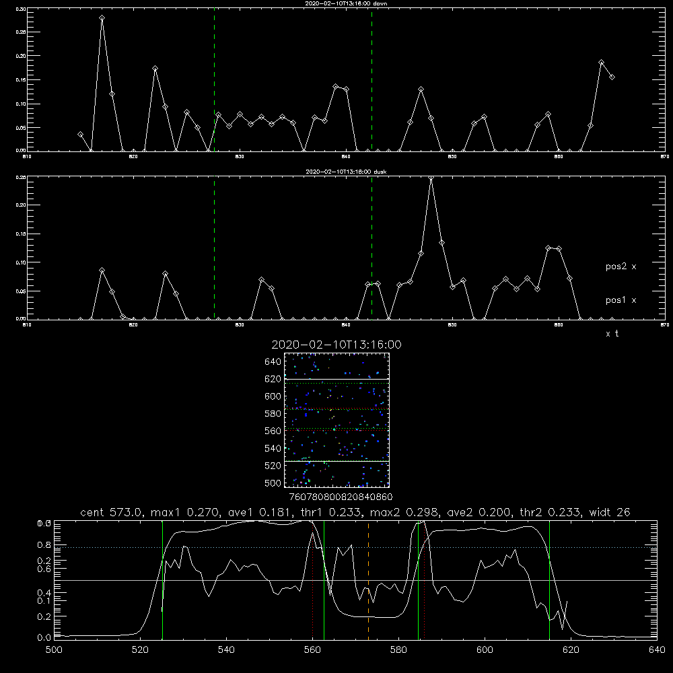Click bottom plot x-axis label 620
The image size is (673, 673).
click(571, 650)
